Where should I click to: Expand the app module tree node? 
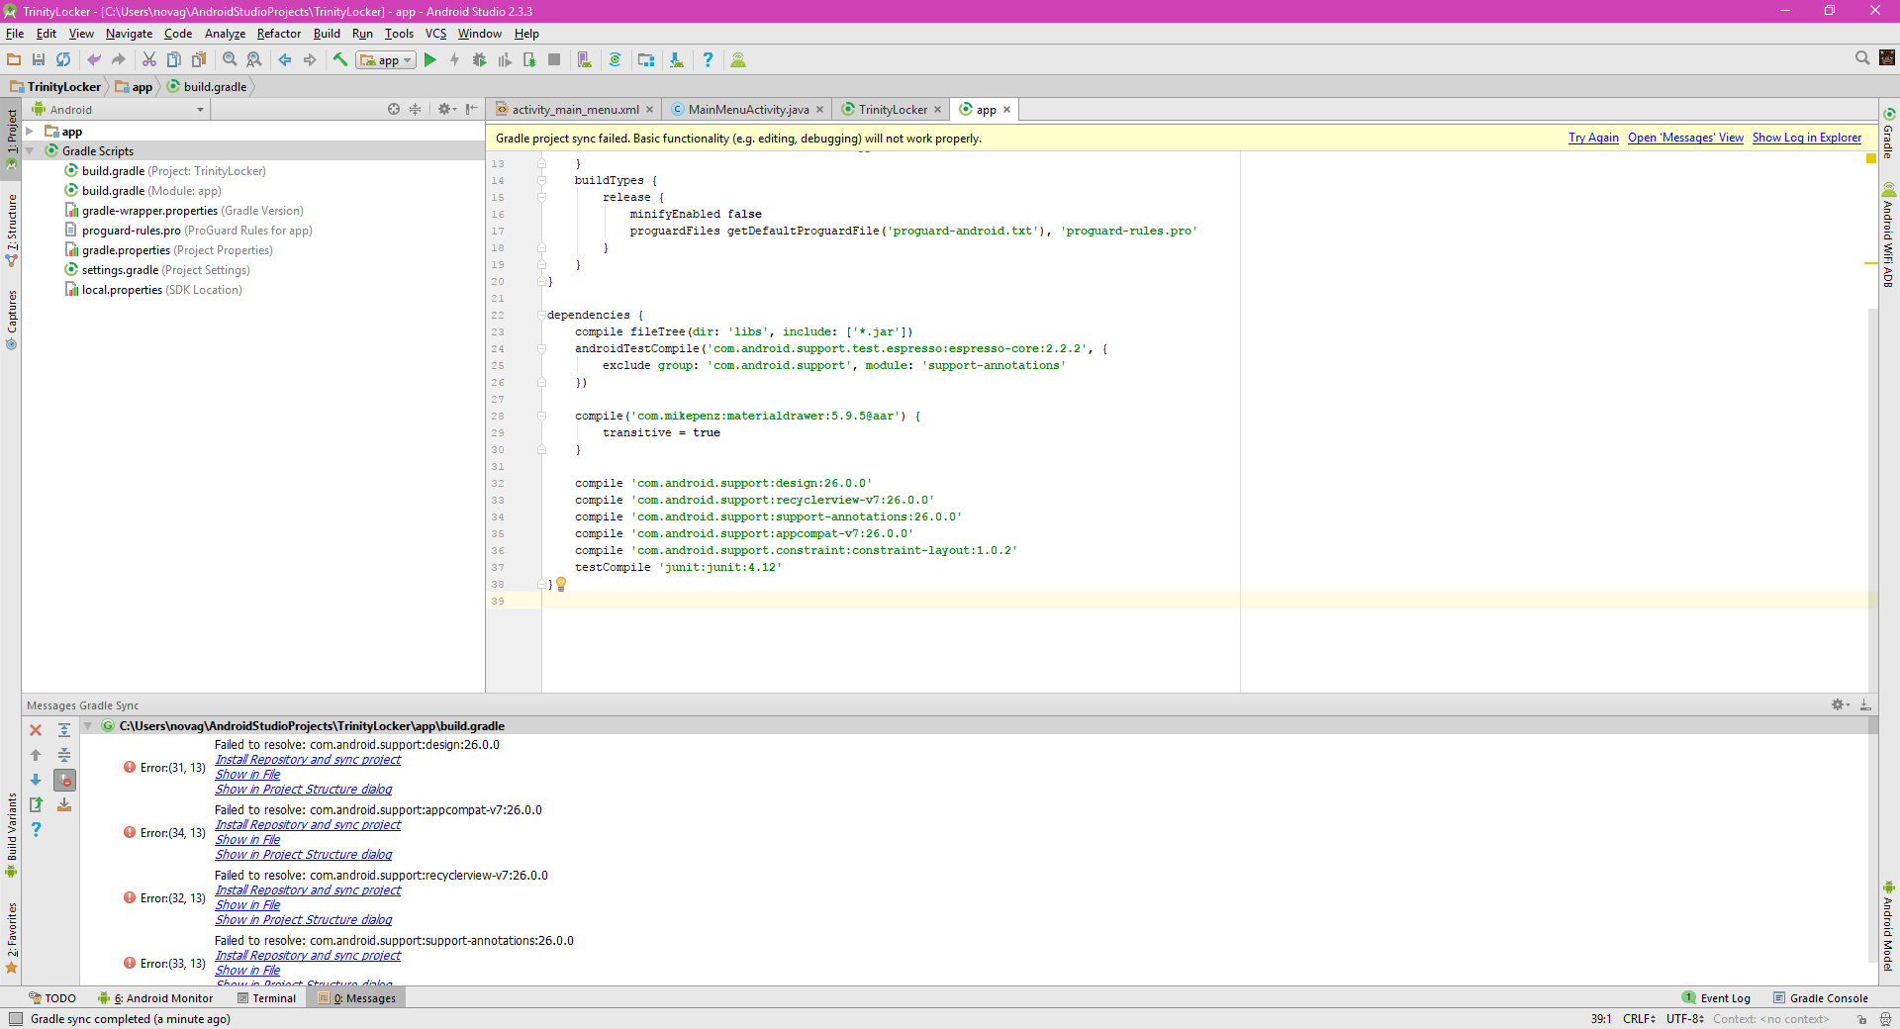pos(30,132)
